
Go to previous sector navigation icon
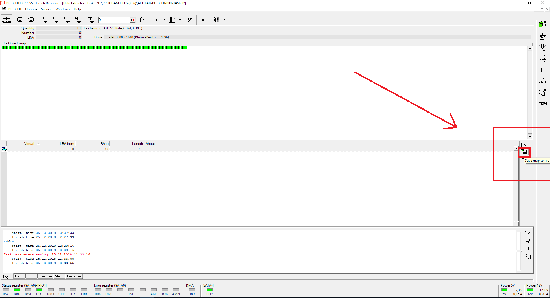point(55,19)
